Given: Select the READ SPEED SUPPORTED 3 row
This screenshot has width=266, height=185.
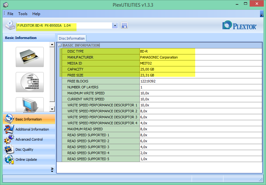Looking at the screenshot, I should pos(162,147).
